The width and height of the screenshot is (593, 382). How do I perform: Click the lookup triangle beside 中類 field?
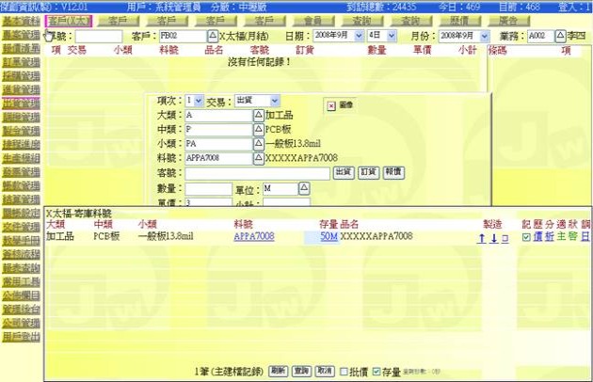point(260,129)
